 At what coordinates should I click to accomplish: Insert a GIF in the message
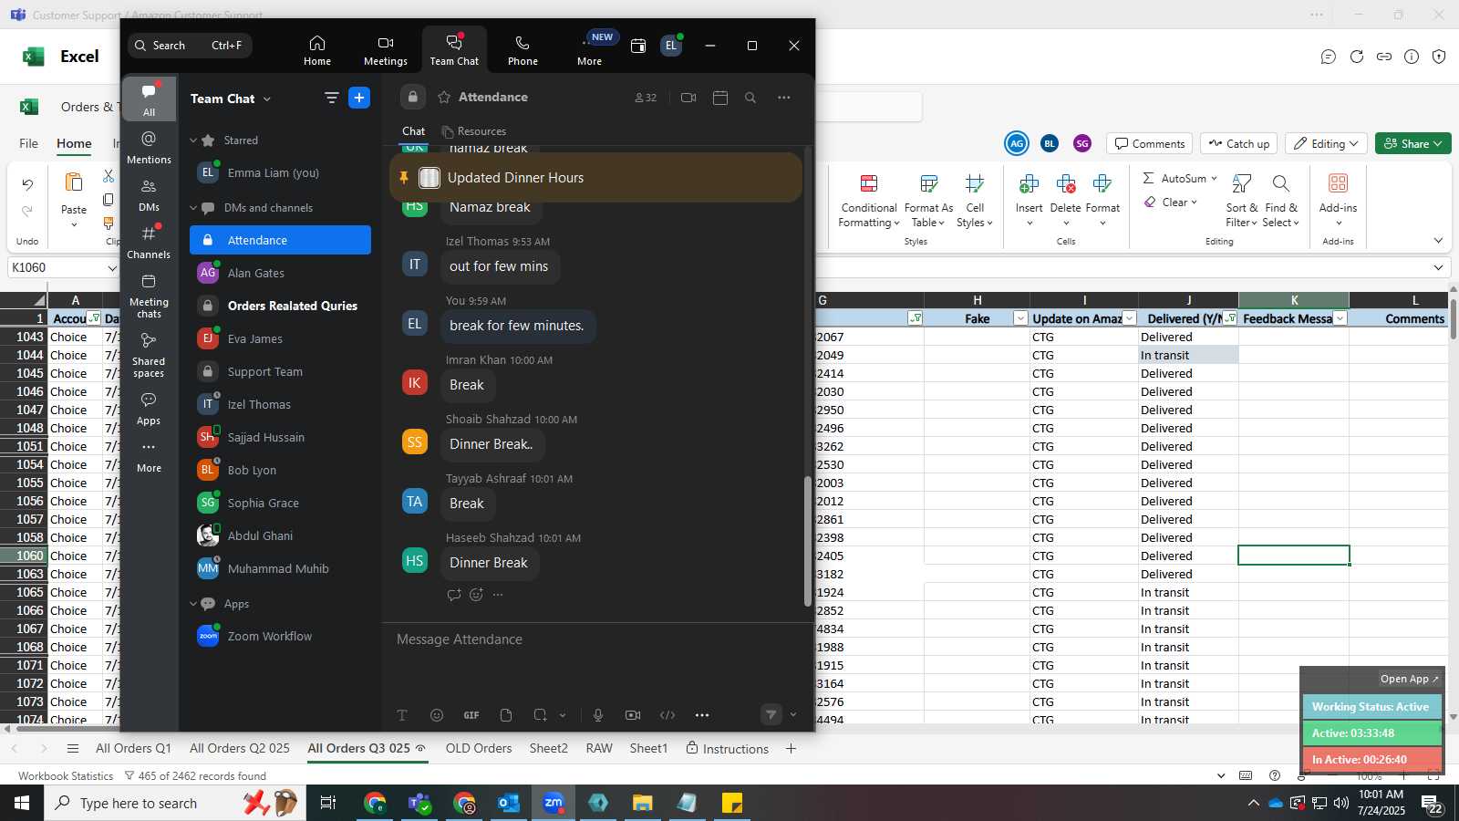click(471, 715)
